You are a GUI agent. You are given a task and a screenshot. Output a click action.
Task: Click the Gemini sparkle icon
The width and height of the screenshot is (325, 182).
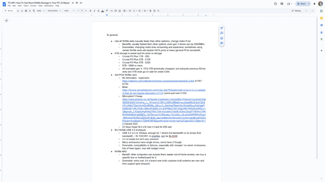[314, 4]
